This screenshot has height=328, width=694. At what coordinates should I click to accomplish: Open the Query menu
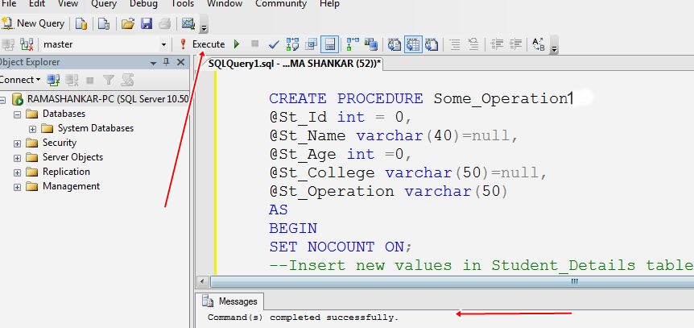[104, 4]
